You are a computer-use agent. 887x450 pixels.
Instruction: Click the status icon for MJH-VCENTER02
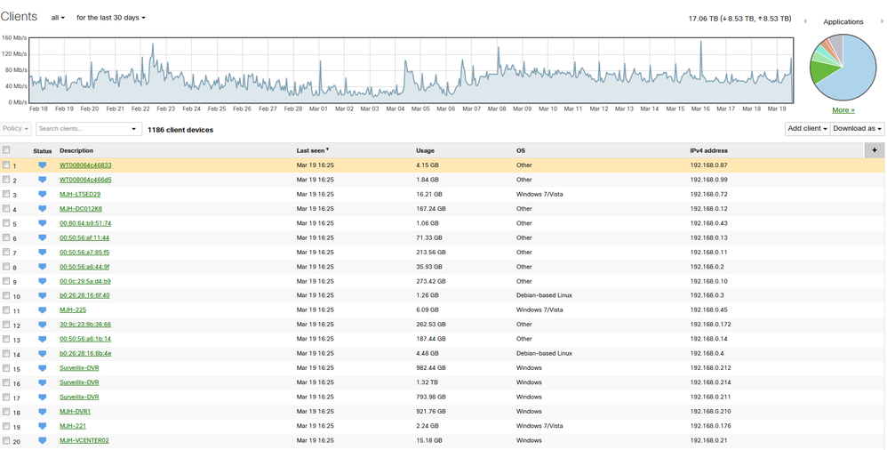pos(42,440)
